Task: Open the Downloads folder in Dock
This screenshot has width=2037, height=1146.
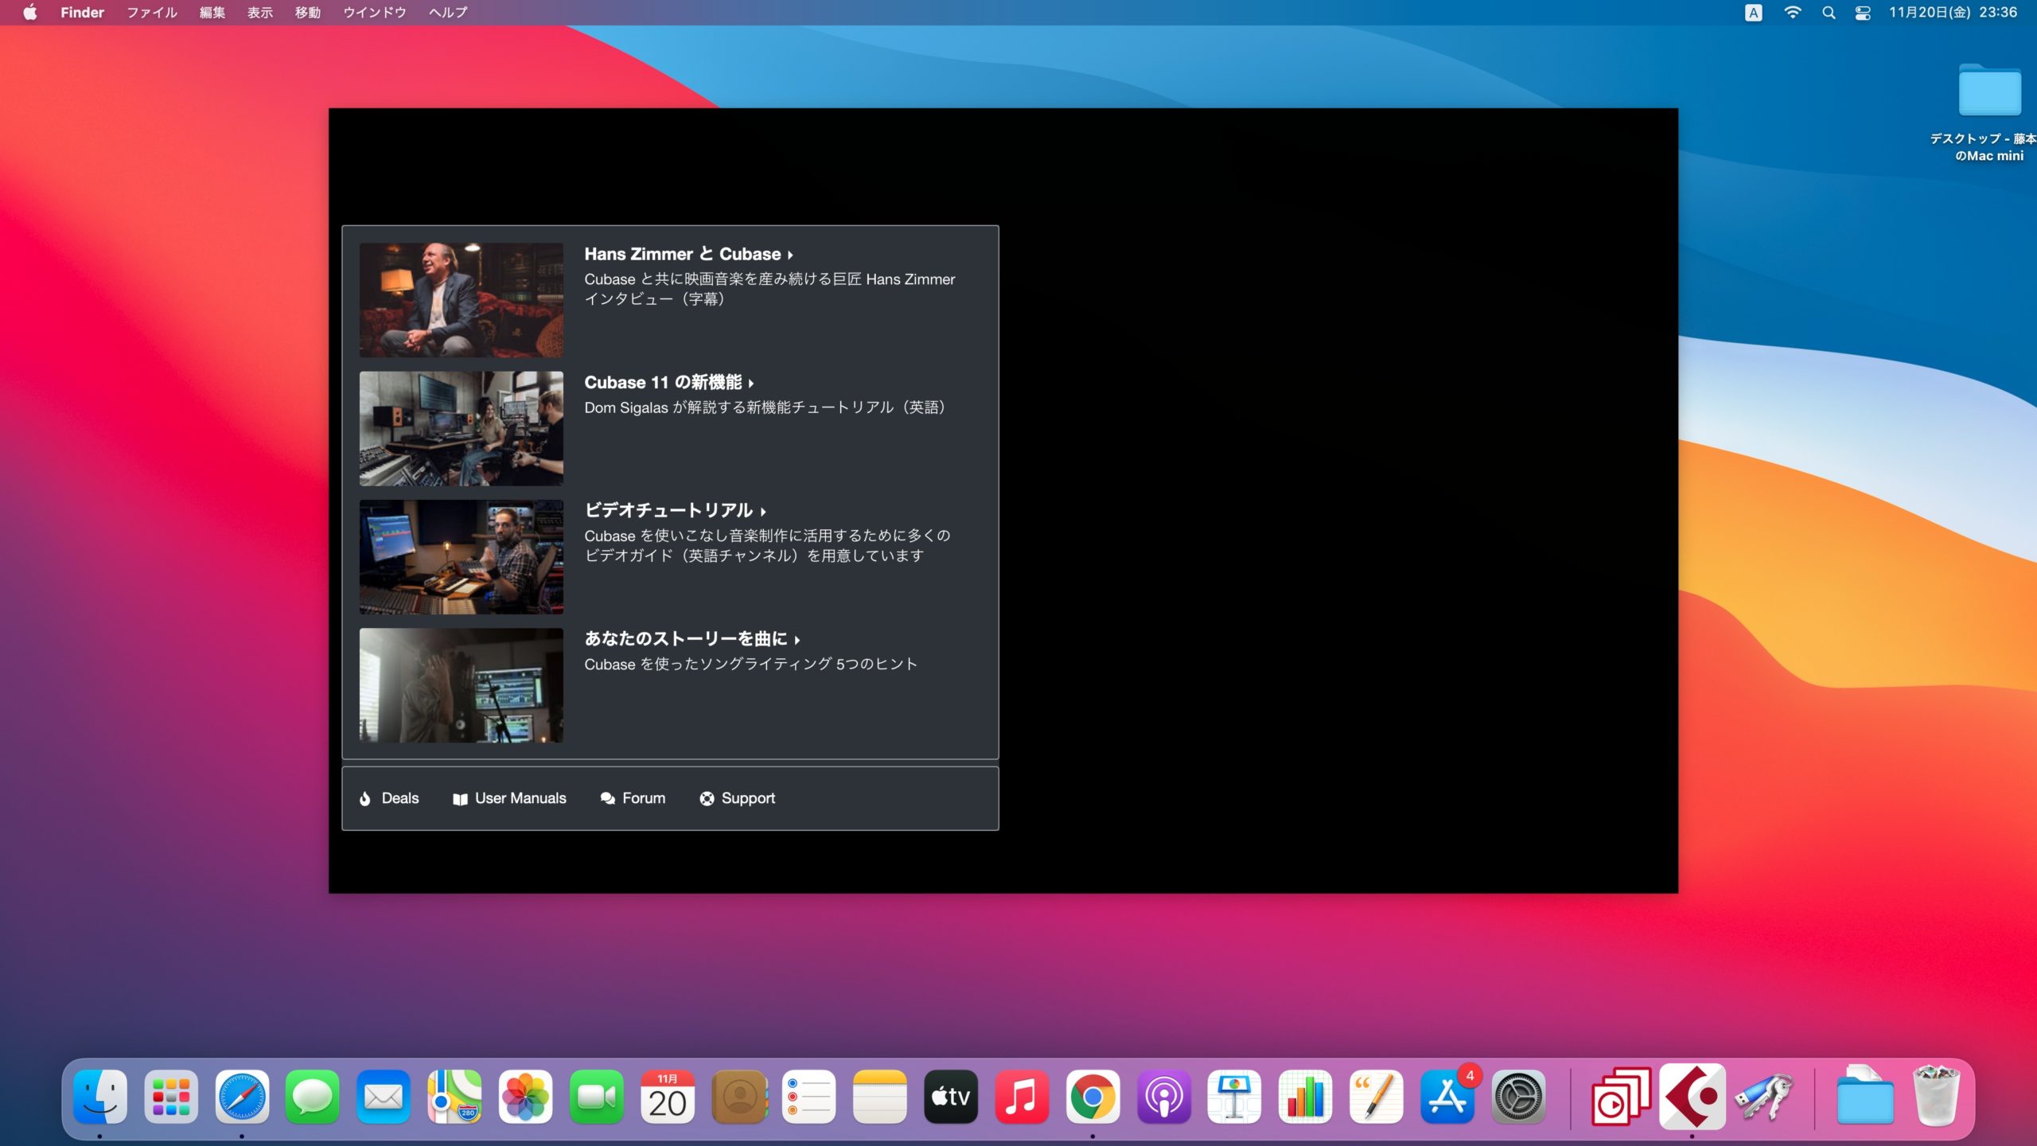Action: tap(1865, 1097)
